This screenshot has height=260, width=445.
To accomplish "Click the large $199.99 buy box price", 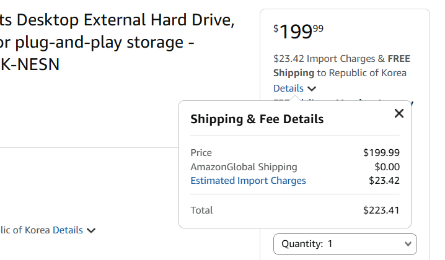I will point(298,30).
